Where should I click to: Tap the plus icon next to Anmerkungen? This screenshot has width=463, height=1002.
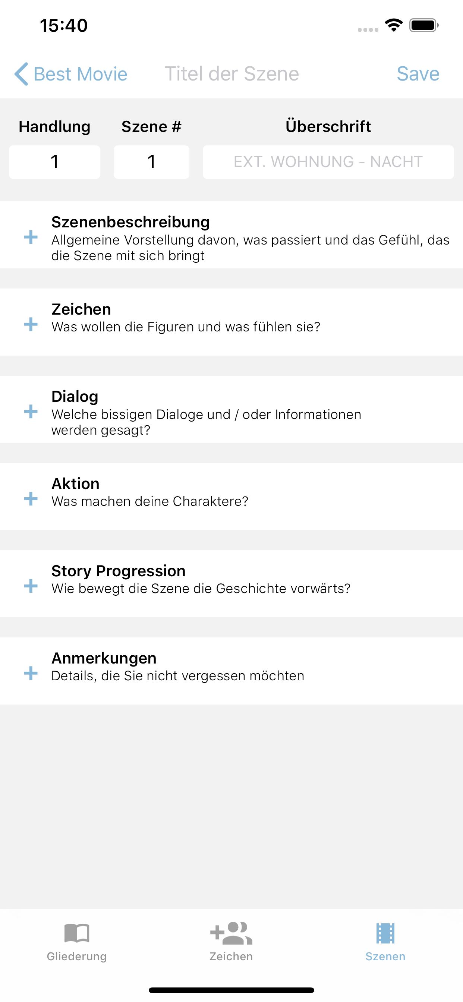(31, 673)
